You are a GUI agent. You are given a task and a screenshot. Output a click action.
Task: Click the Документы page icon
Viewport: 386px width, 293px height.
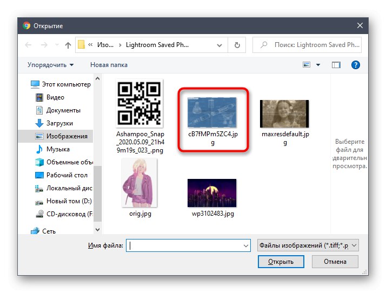[x=39, y=110]
